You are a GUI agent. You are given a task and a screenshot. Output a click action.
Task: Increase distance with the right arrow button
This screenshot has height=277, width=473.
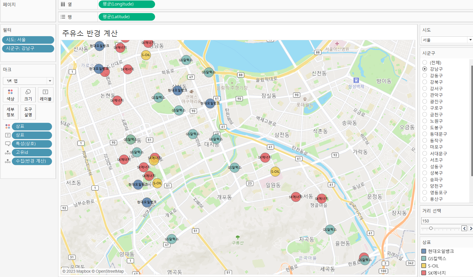click(x=471, y=228)
